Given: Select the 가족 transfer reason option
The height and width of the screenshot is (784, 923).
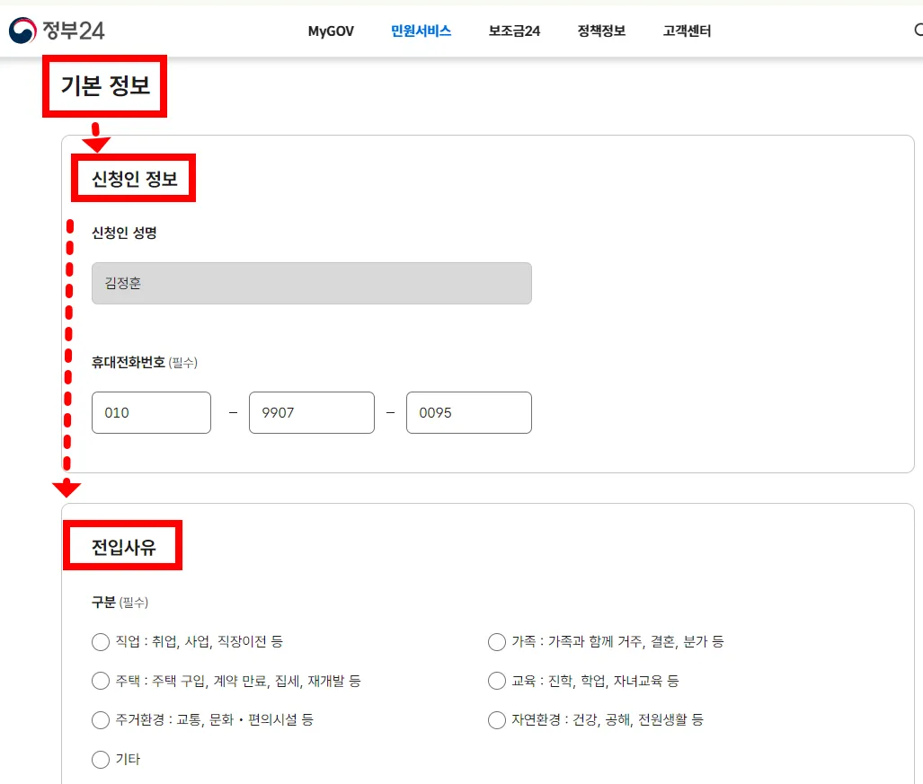Looking at the screenshot, I should point(496,641).
